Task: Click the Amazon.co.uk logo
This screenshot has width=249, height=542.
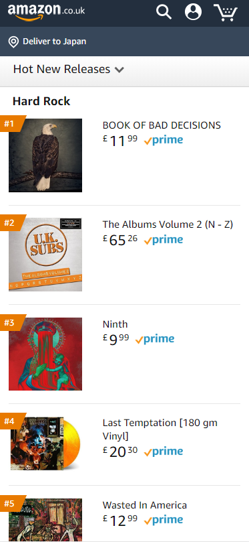Action: tap(46, 12)
